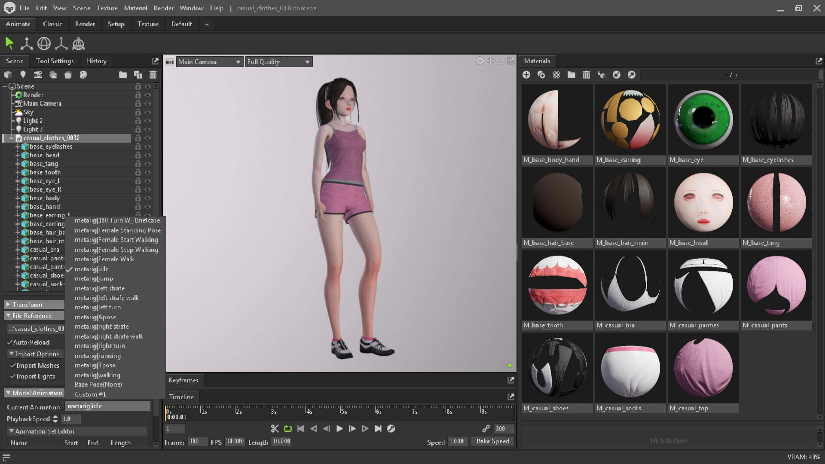This screenshot has height=464, width=825.
Task: Delete the selected material
Action: (587, 75)
